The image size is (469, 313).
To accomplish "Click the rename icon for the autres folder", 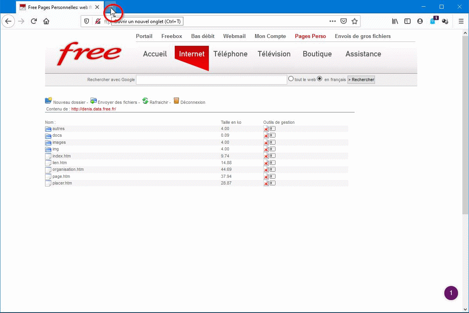I will click(272, 128).
